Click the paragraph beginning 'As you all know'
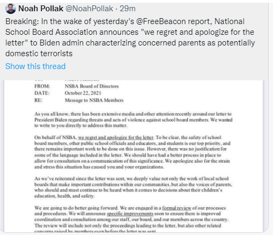Screen dimensions: 273x235 click(134, 119)
